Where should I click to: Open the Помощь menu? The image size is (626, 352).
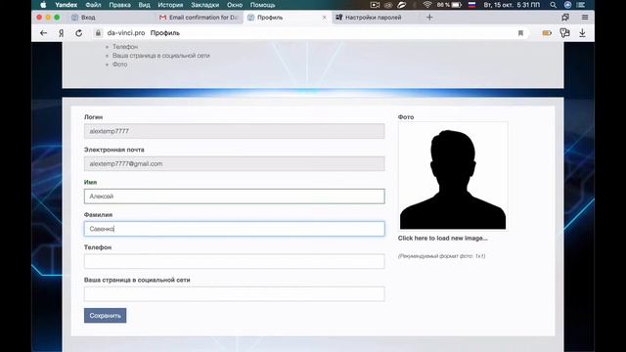[x=263, y=5]
